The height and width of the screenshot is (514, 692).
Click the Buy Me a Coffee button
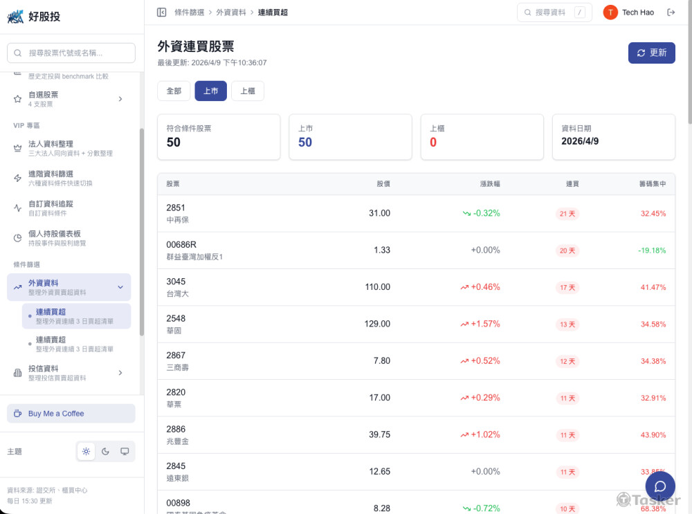coord(71,414)
